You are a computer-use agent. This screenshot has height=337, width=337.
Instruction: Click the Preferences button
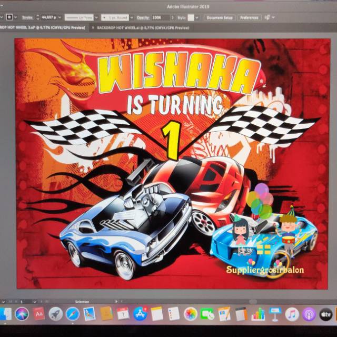pos(249,17)
